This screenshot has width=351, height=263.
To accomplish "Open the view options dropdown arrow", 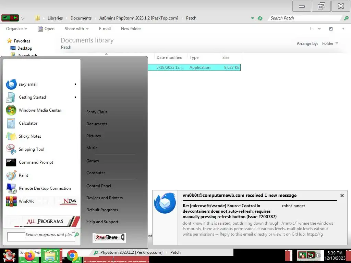I will click(319, 29).
